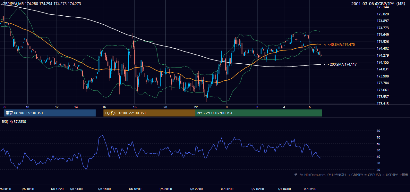Screen dimensions: 410x192
Task: Click the 3/7 02:00 time label
Action: (x=257, y=189)
